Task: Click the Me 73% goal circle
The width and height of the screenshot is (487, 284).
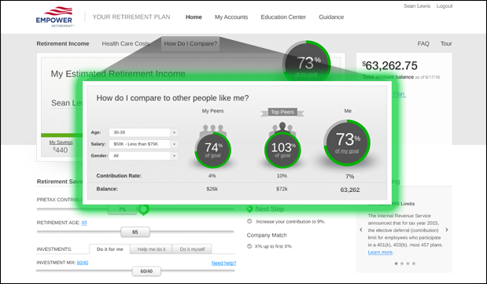Action: pyautogui.click(x=347, y=142)
